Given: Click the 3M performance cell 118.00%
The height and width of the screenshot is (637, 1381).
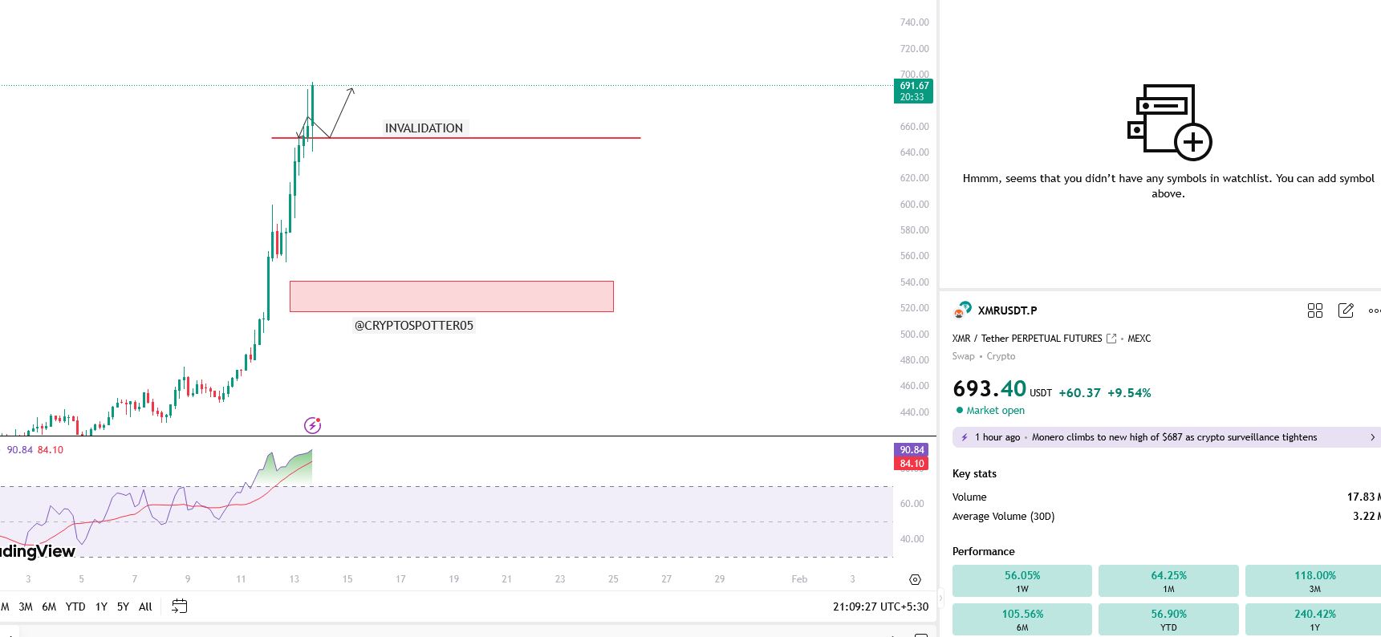Looking at the screenshot, I should pyautogui.click(x=1314, y=580).
